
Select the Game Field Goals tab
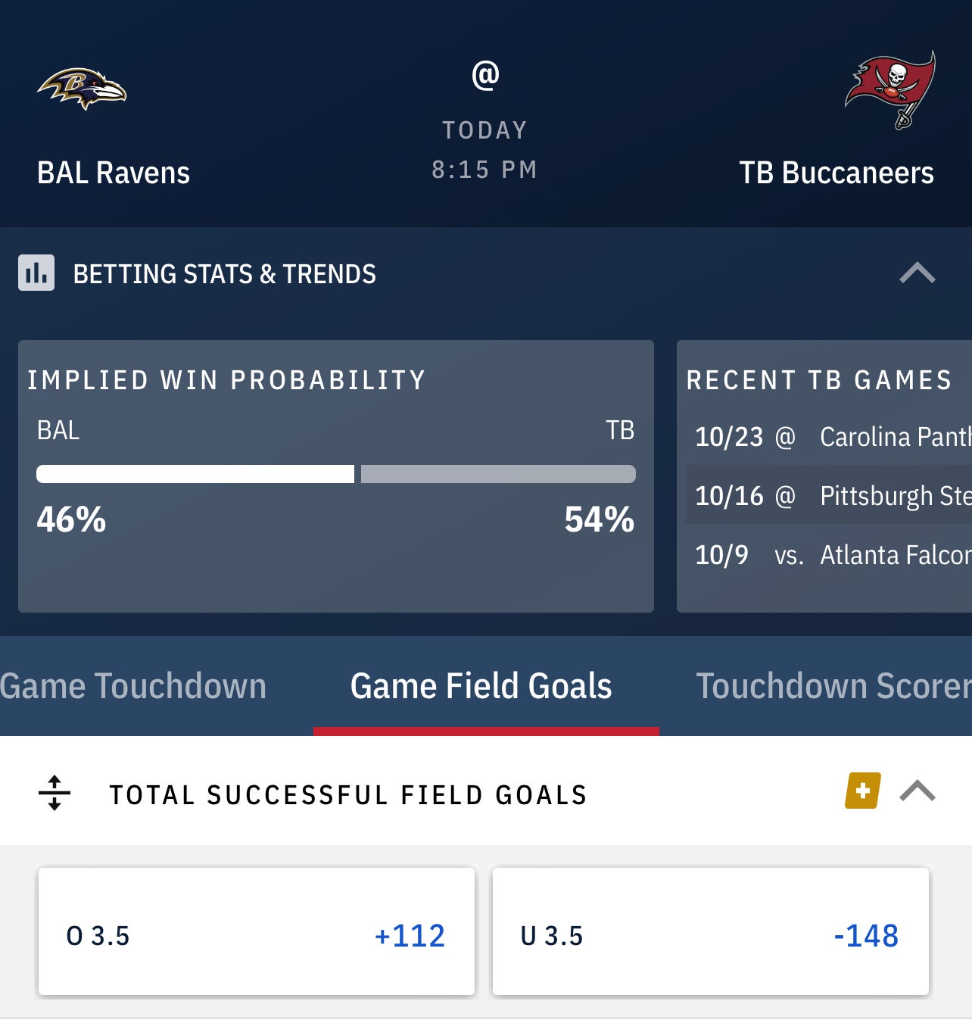(481, 686)
